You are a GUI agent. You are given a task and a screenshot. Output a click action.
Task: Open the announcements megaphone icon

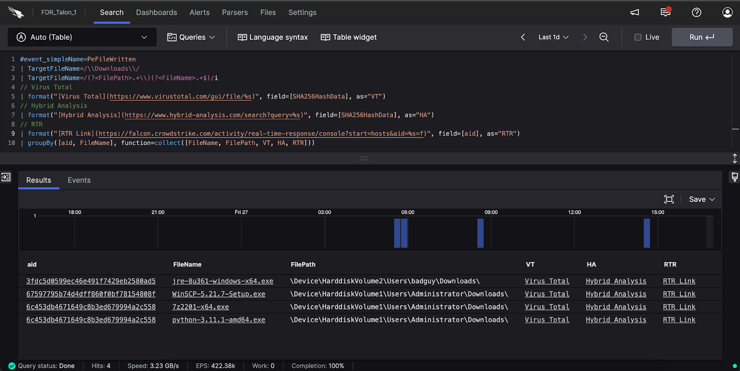tap(635, 12)
